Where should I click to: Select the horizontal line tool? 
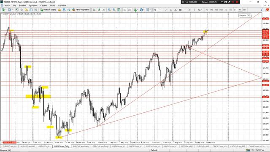point(185,10)
